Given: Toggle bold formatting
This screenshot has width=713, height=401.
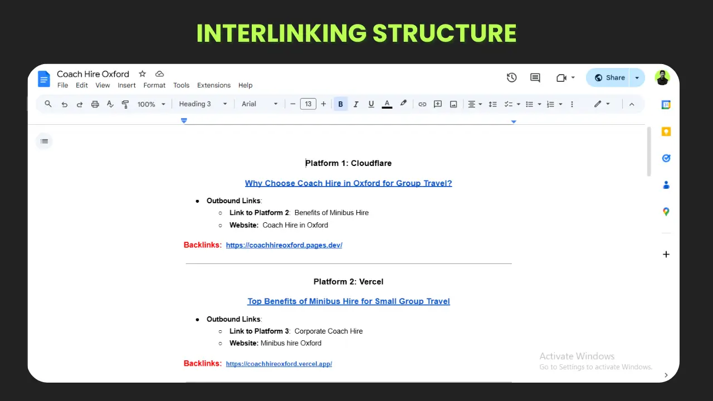Looking at the screenshot, I should 340,104.
